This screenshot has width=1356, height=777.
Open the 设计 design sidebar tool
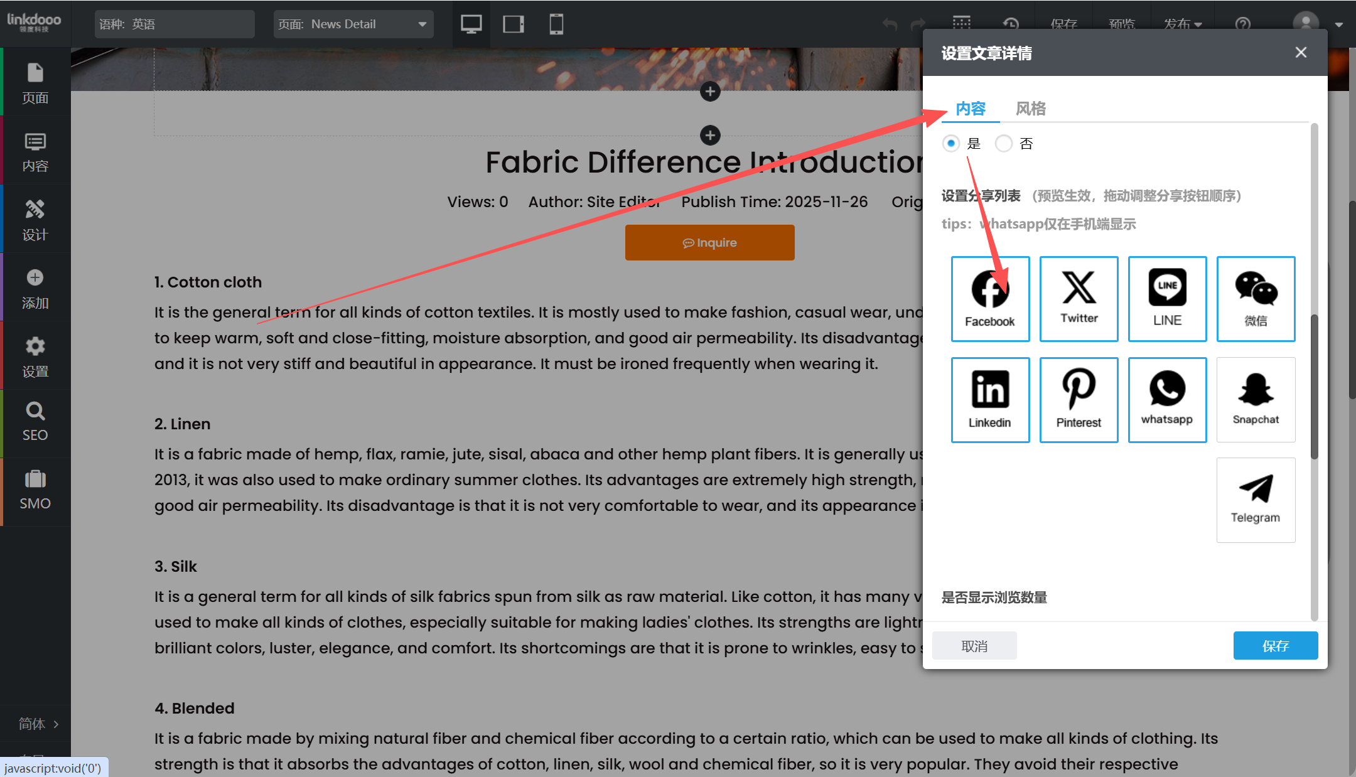(35, 220)
